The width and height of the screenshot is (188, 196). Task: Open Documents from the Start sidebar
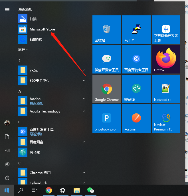(7, 137)
